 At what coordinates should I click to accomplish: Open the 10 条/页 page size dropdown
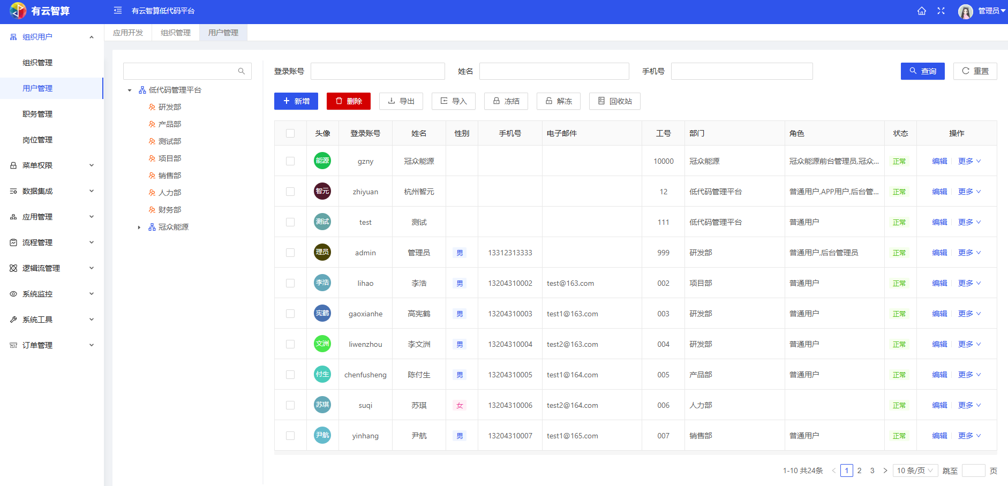(x=915, y=470)
